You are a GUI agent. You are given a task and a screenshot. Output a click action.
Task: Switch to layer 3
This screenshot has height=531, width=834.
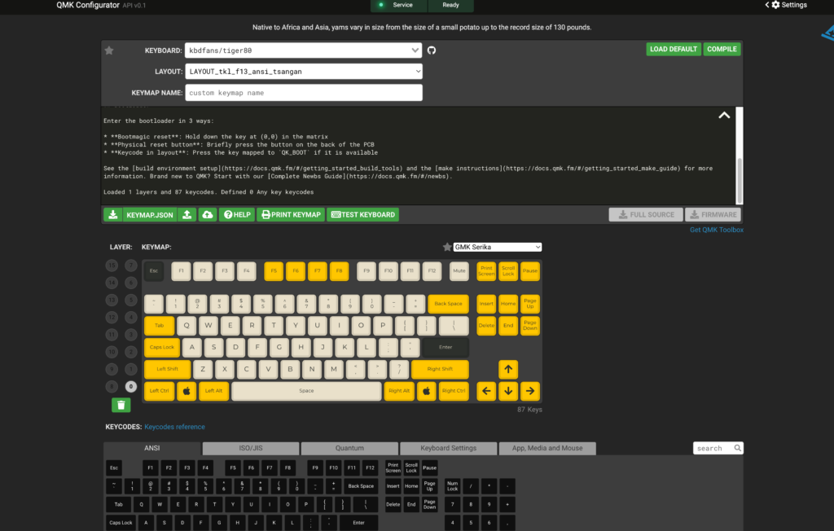(131, 335)
